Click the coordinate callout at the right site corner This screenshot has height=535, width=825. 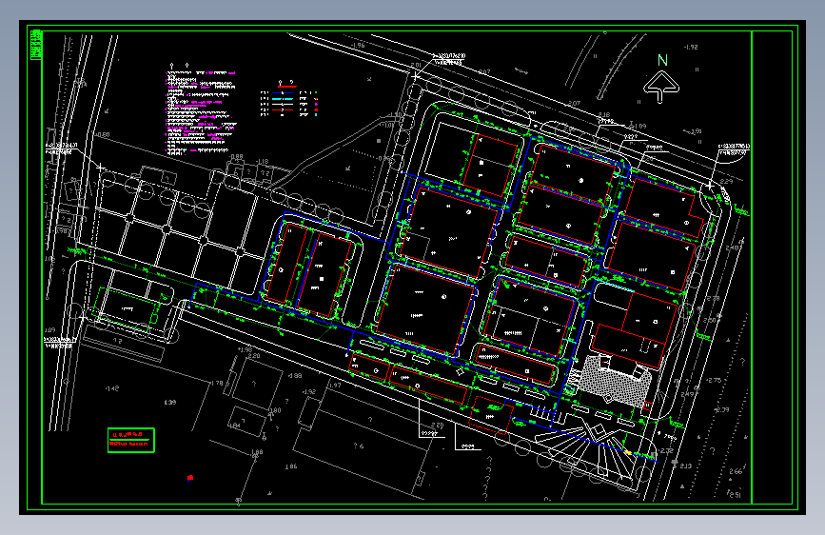click(x=734, y=149)
